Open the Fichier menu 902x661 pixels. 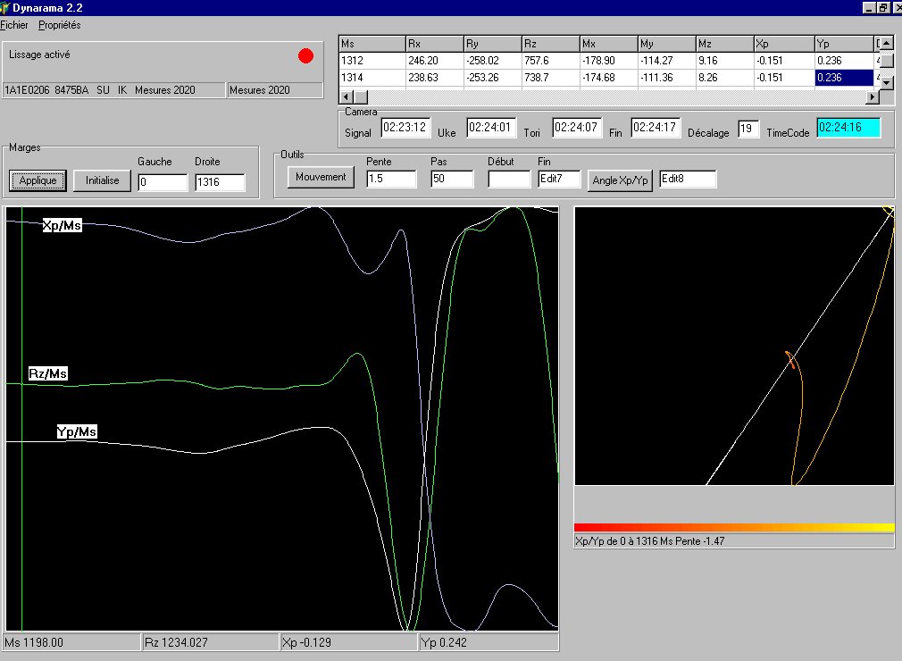[13, 25]
